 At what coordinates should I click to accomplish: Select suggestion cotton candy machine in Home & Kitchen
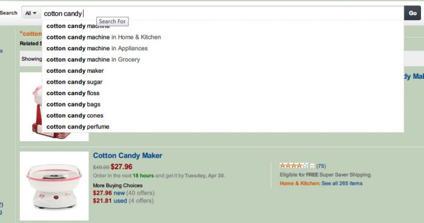tap(223, 37)
